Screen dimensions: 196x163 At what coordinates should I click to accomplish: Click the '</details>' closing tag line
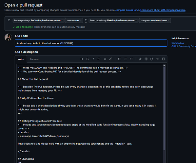24,151
